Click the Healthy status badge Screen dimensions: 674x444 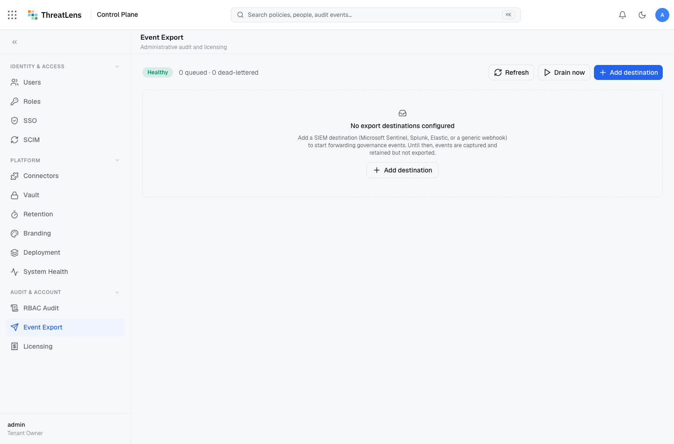(x=158, y=72)
